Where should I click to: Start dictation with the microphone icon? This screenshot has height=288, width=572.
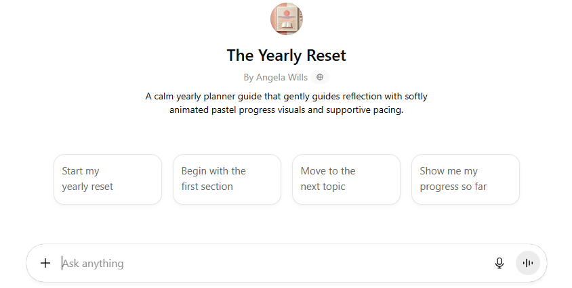(x=499, y=263)
